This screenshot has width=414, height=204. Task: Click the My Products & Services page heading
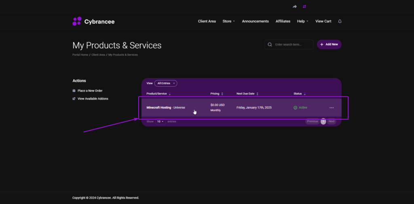point(117,45)
